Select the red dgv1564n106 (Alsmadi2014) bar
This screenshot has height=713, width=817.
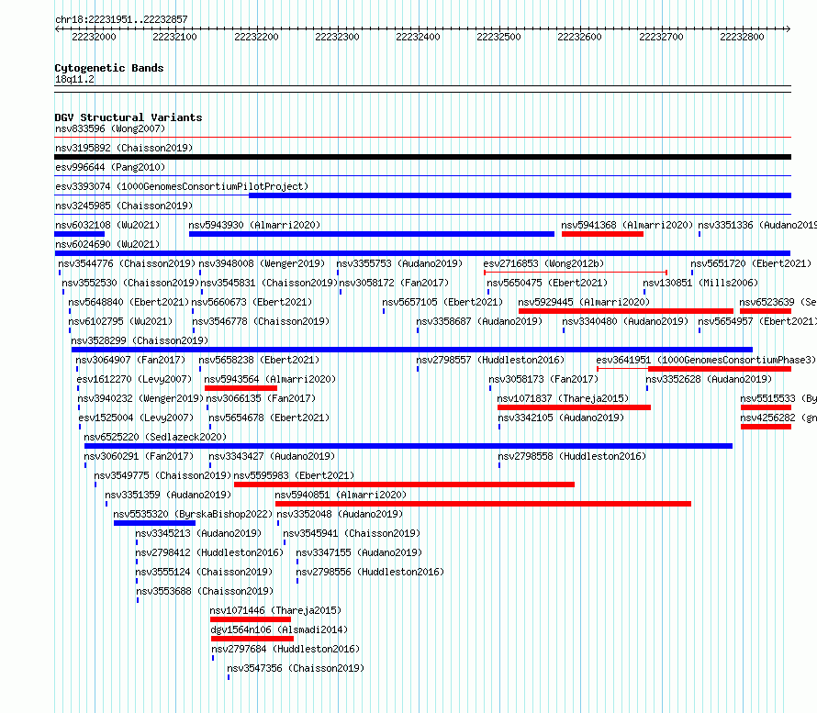(x=252, y=639)
